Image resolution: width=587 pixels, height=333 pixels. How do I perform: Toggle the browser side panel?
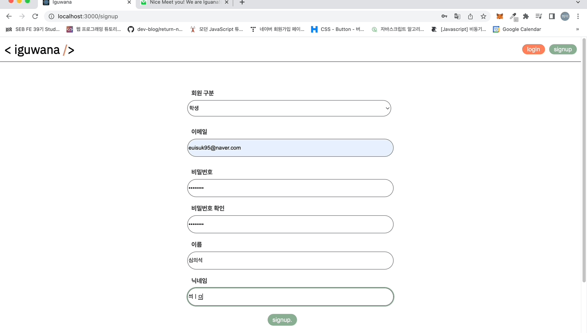[552, 16]
